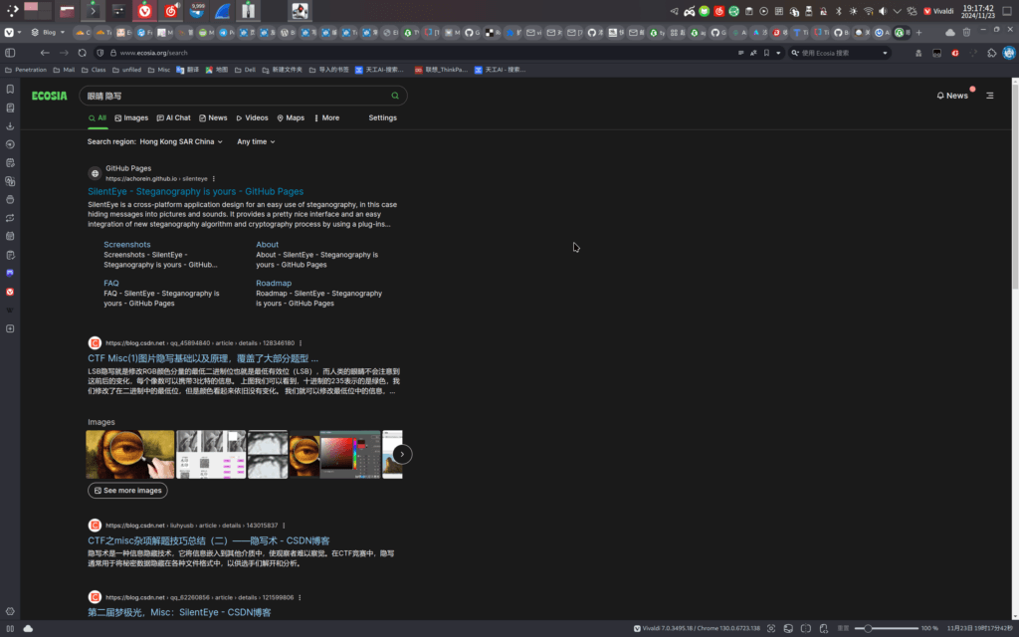Switch to the Maps search tab
Viewport: 1019px width, 637px height.
291,118
